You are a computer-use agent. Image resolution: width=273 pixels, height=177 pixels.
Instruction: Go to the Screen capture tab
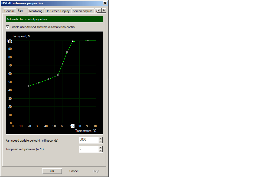point(83,11)
